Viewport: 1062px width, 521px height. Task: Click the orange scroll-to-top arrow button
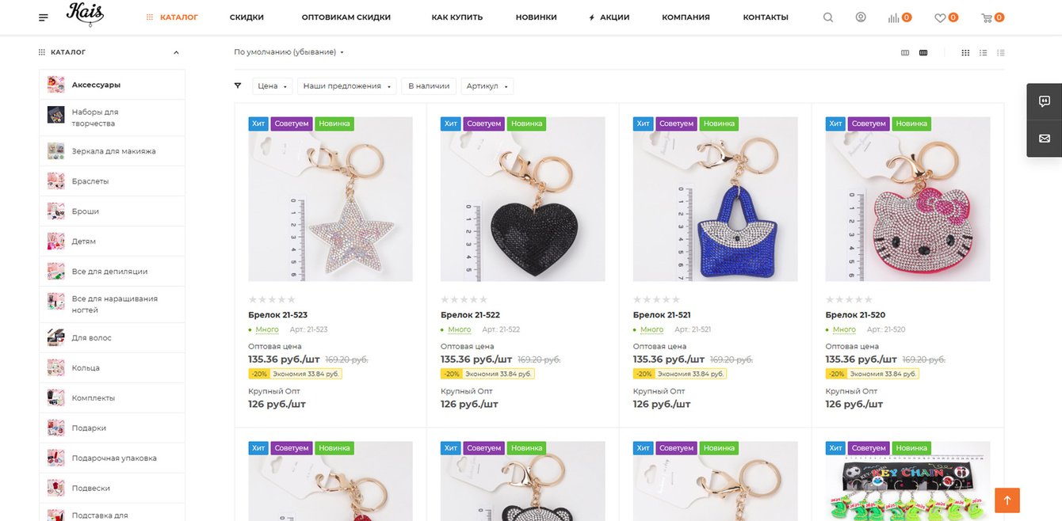coord(1007,500)
